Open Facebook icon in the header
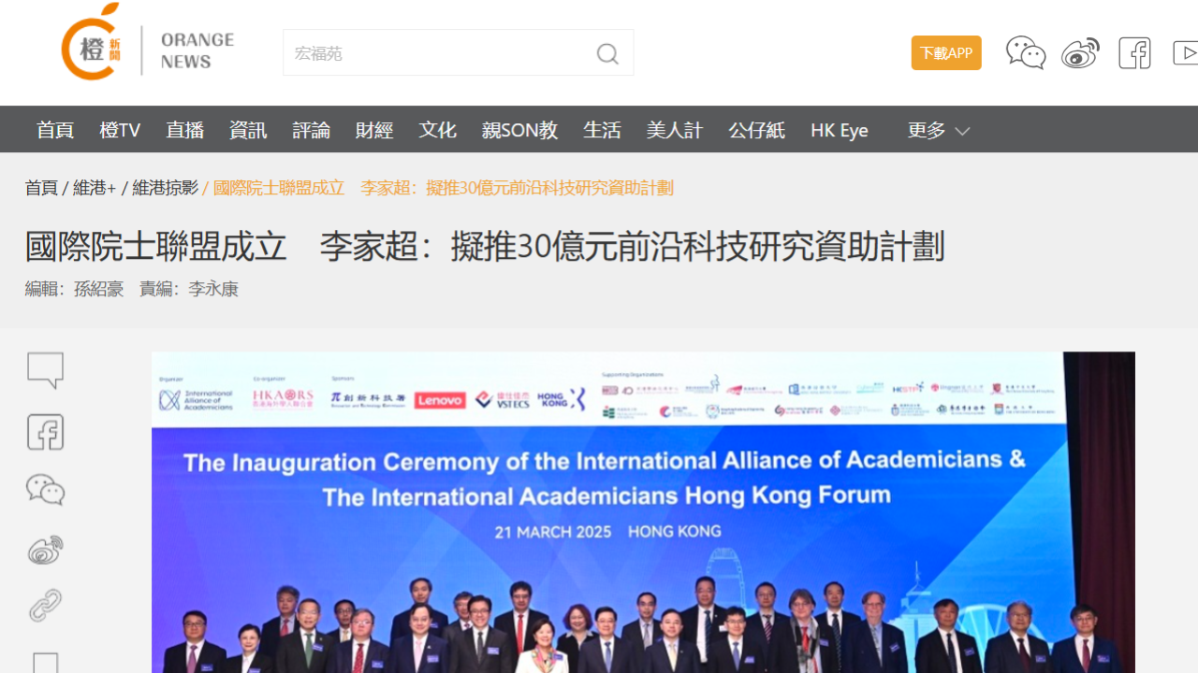 pyautogui.click(x=1134, y=53)
